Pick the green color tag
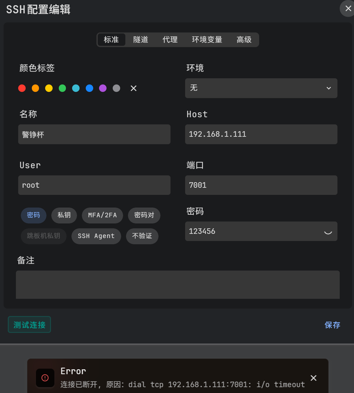Screen dimensions: 354x393 (62, 88)
